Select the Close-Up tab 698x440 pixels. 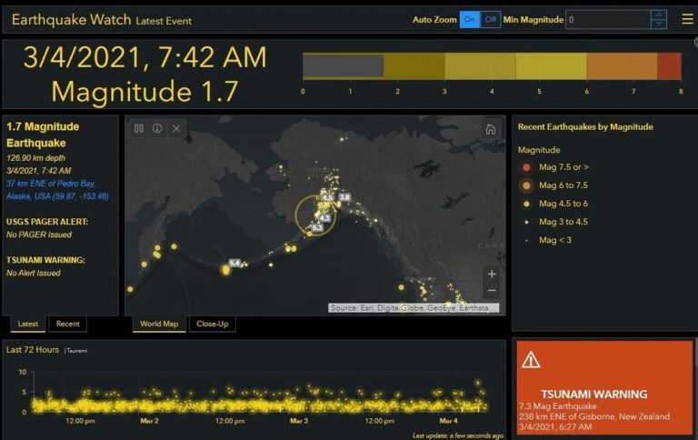[x=213, y=324]
